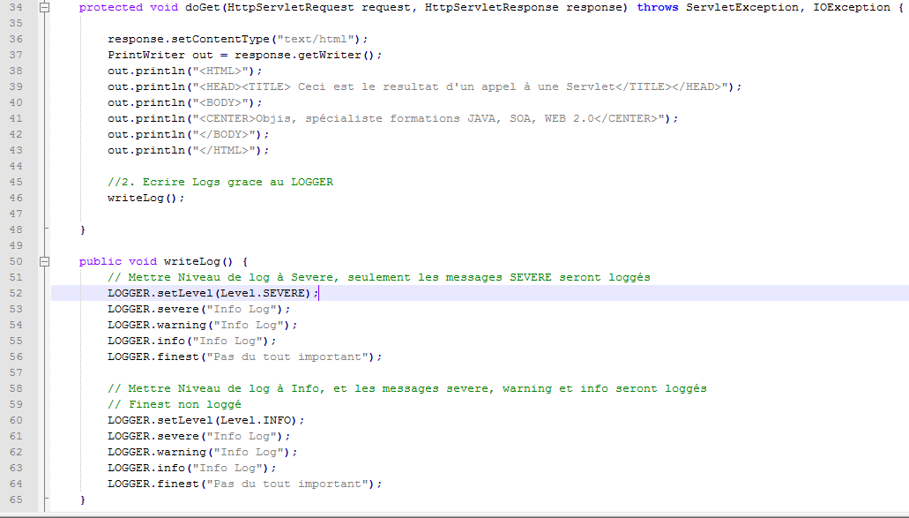Collapse the writeLog method fold marker
This screenshot has height=518, width=909.
pyautogui.click(x=43, y=261)
